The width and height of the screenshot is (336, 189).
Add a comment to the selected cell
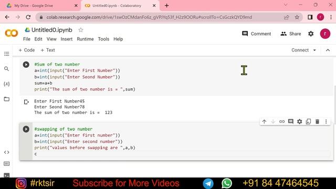point(290,121)
